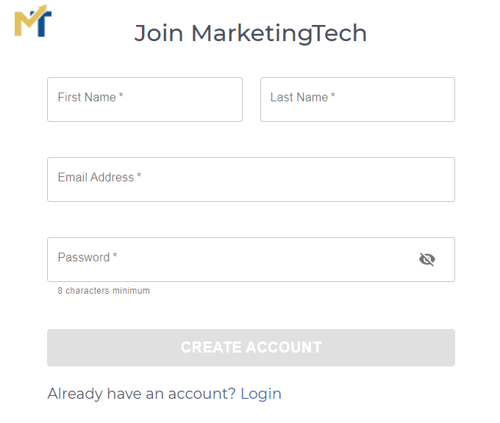The height and width of the screenshot is (423, 500).
Task: Toggle password visibility with the crossed-eye icon
Action: coord(427,259)
